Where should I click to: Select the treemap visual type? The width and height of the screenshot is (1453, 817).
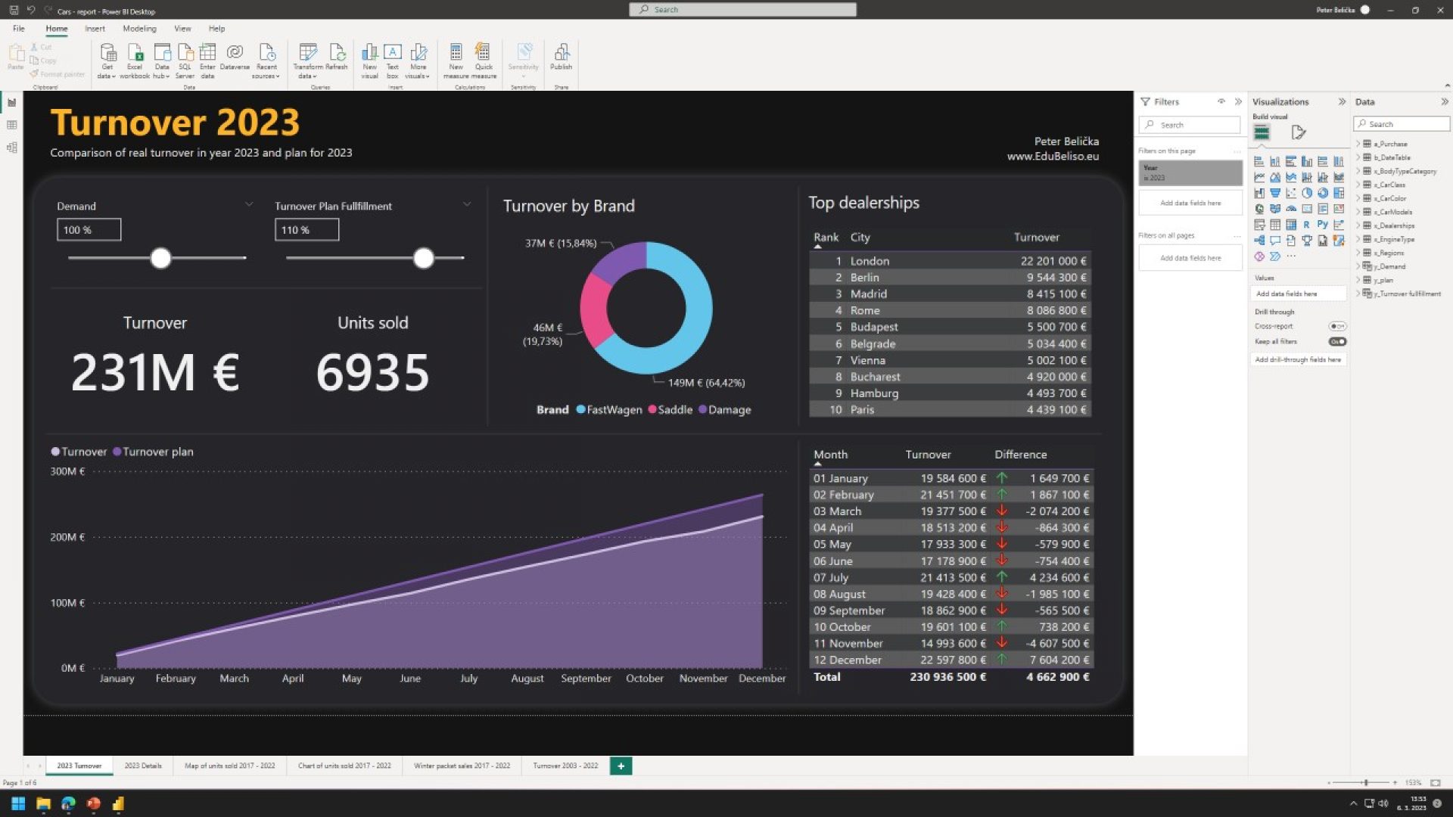[1339, 193]
